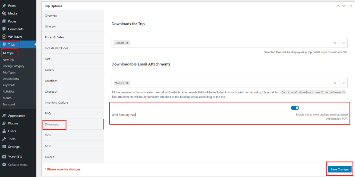The image size is (355, 177).
Task: Click the Media icon in sidebar
Action: 4,13
